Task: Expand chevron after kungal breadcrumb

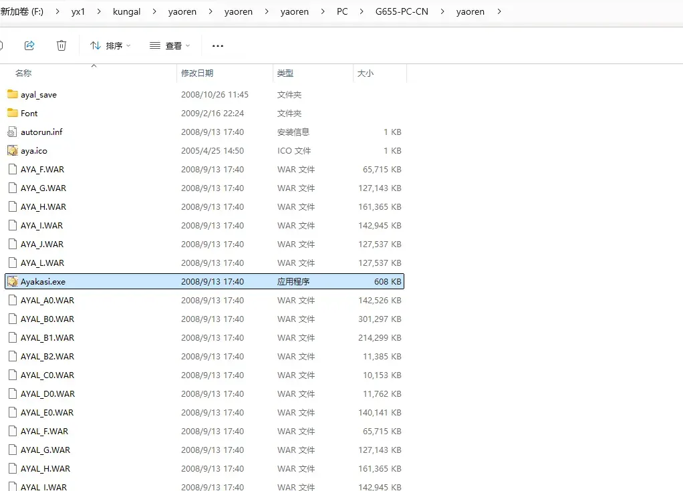Action: coord(154,12)
